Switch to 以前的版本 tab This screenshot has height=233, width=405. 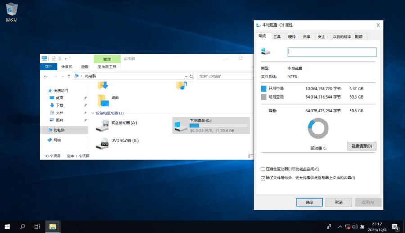(x=342, y=37)
